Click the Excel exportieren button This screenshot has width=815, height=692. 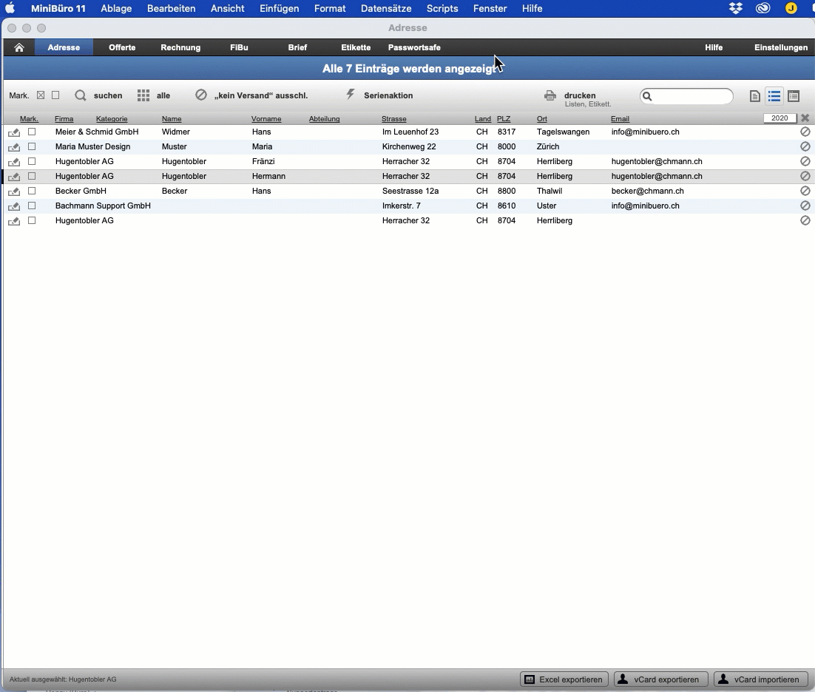(x=564, y=679)
